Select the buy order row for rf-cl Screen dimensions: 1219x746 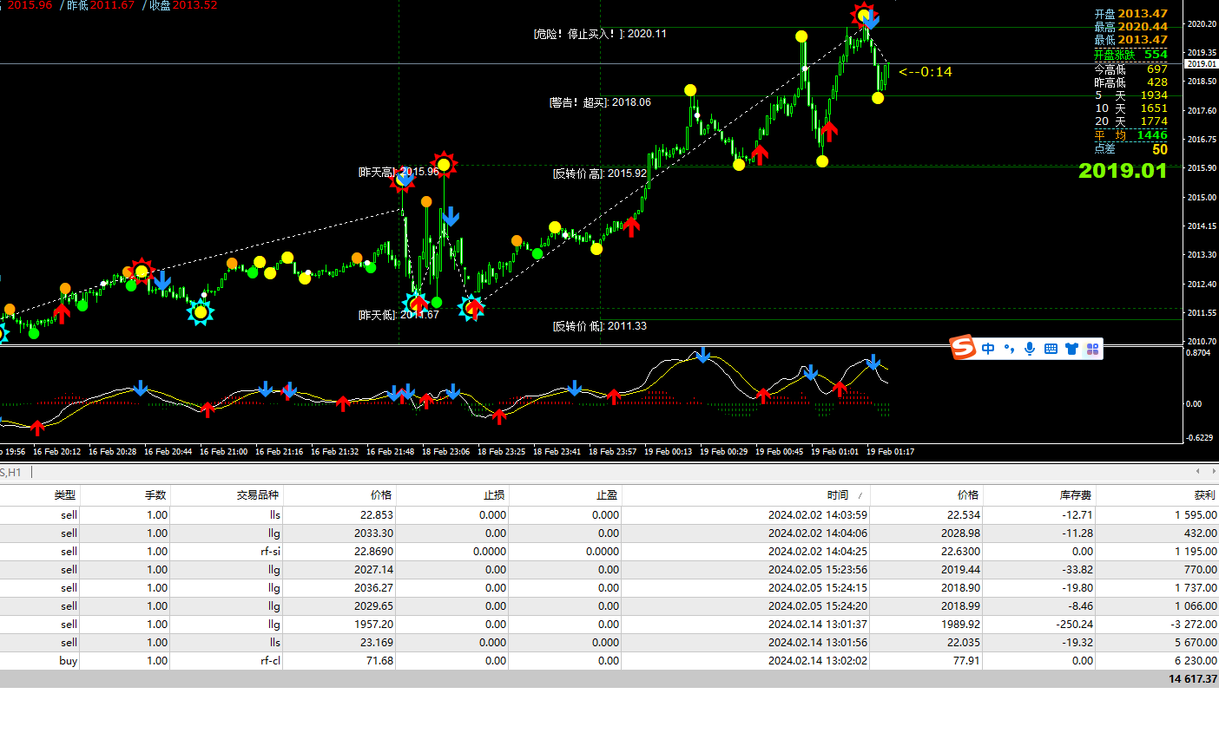609,661
